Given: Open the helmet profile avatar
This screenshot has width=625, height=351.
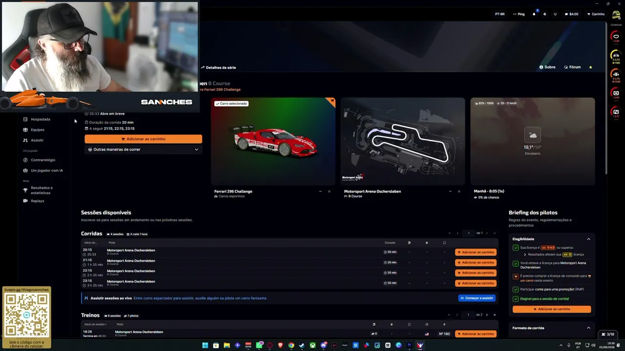Looking at the screenshot, I should [x=616, y=15].
